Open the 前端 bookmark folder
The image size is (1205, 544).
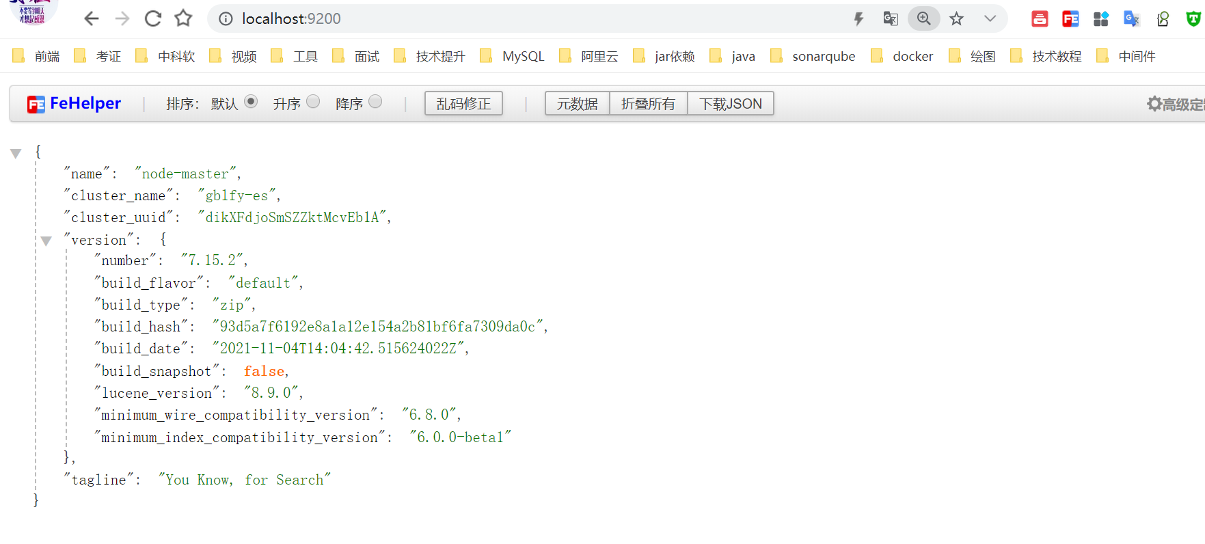tap(36, 56)
